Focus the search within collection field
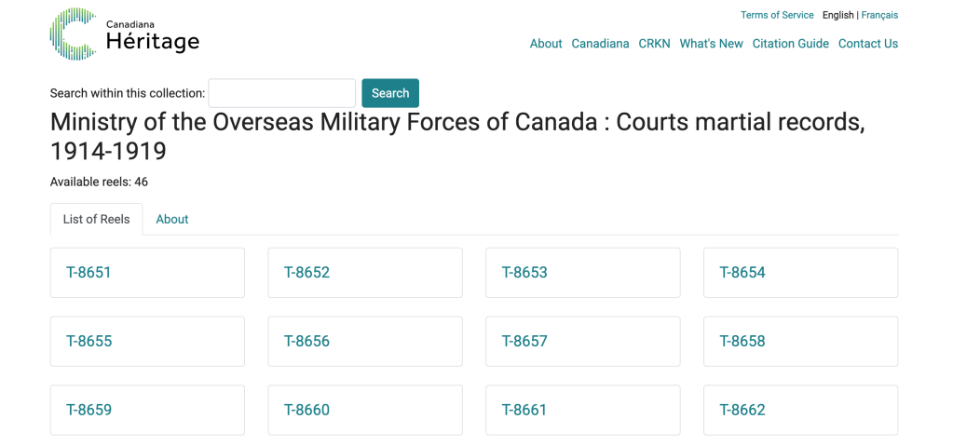This screenshot has width=953, height=446. pyautogui.click(x=282, y=93)
